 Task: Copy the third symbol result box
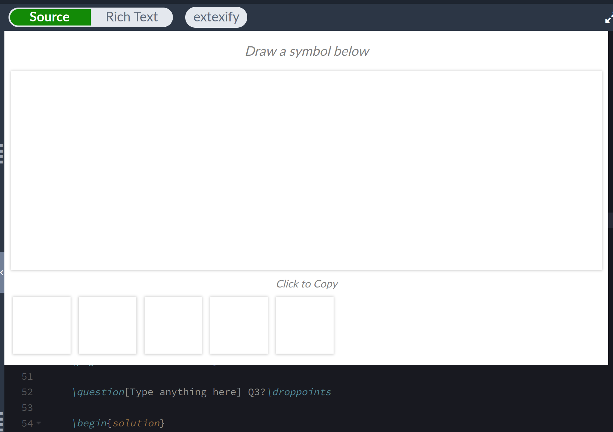click(x=173, y=325)
